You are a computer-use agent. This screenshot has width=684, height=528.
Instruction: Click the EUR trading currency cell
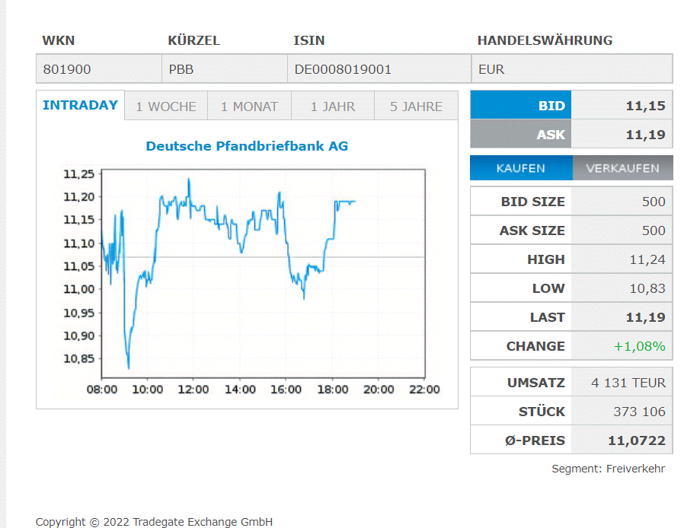tap(572, 68)
